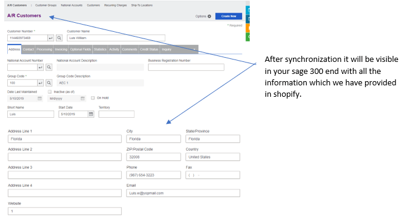Go to Ship-To Locations link
The width and height of the screenshot is (404, 220).
pyautogui.click(x=142, y=5)
